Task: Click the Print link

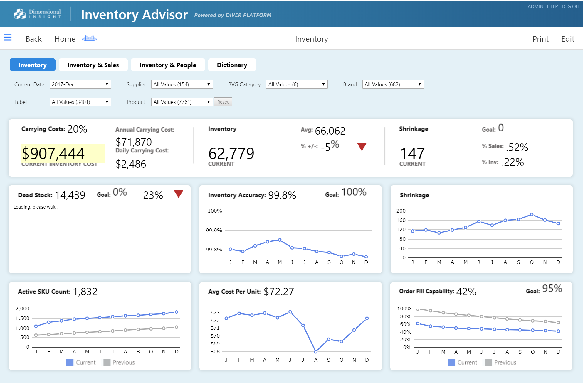Action: 540,39
